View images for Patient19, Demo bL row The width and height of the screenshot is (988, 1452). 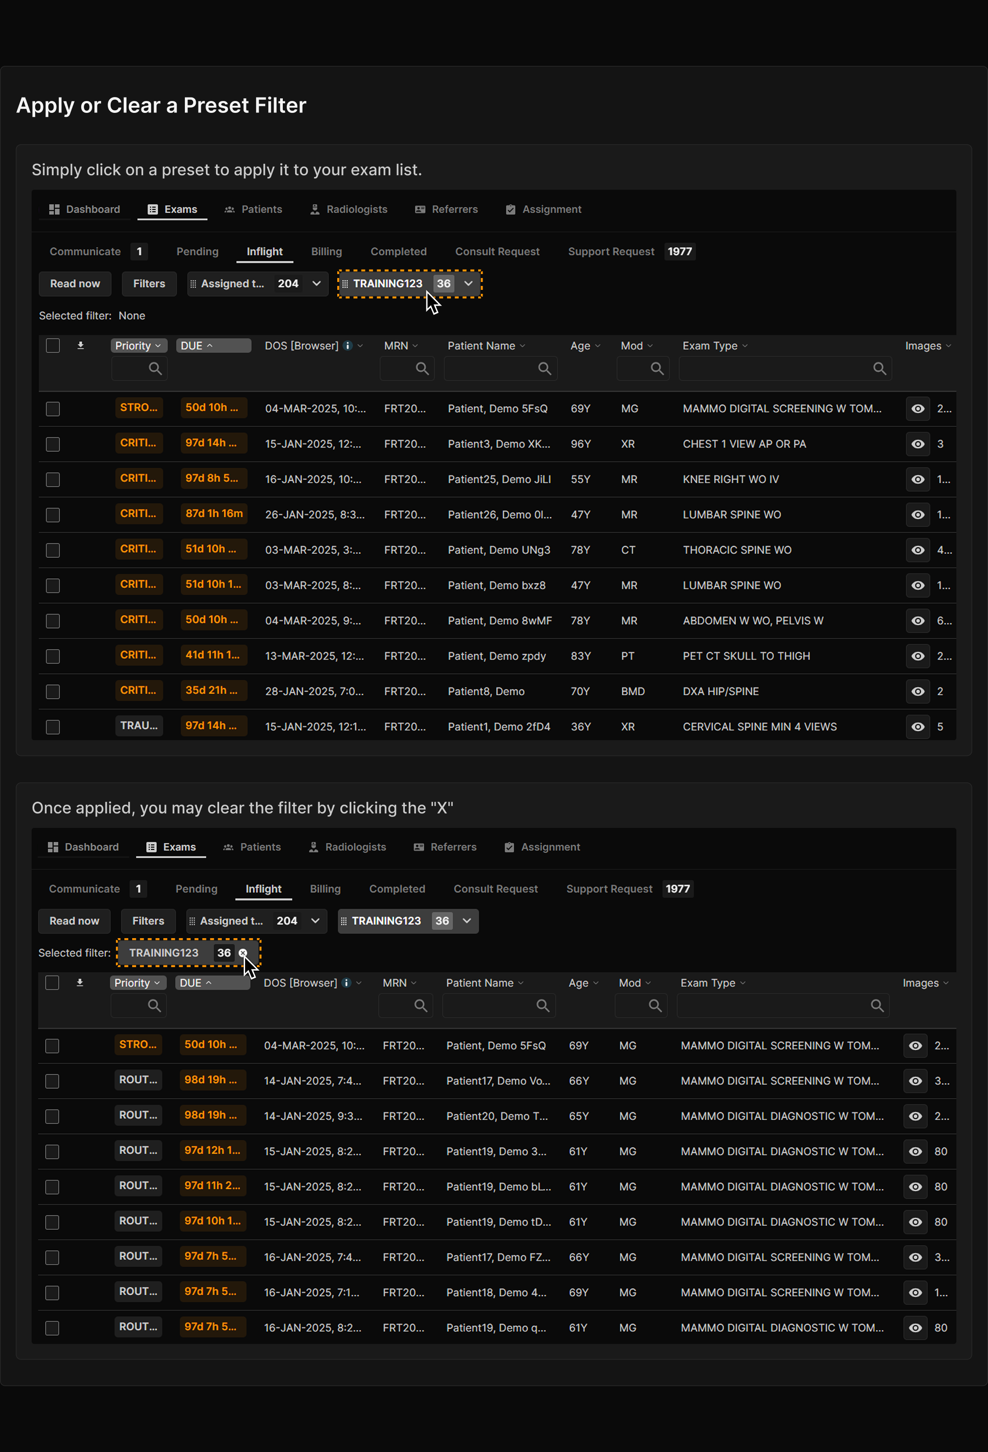pyautogui.click(x=915, y=1186)
